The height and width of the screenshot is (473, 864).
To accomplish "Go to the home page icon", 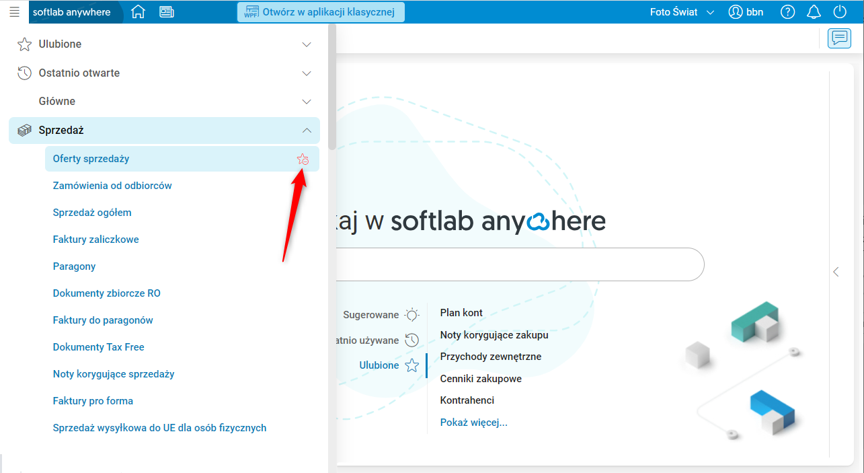I will [138, 11].
